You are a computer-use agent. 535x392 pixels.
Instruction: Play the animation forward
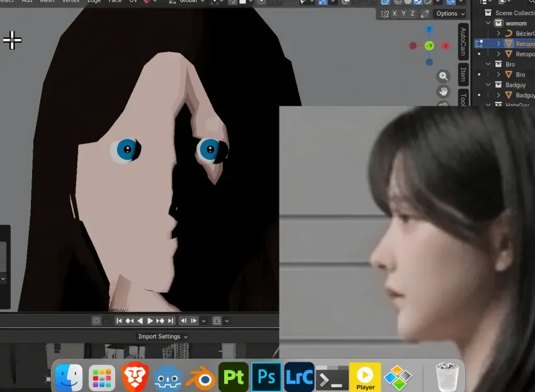[x=150, y=321]
